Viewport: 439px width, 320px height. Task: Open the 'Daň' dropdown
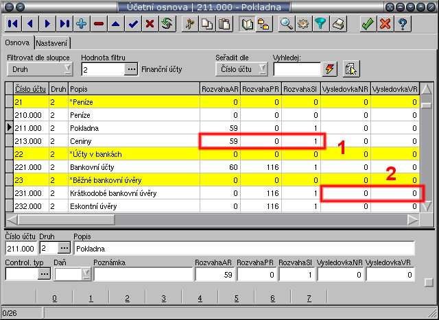tap(86, 274)
